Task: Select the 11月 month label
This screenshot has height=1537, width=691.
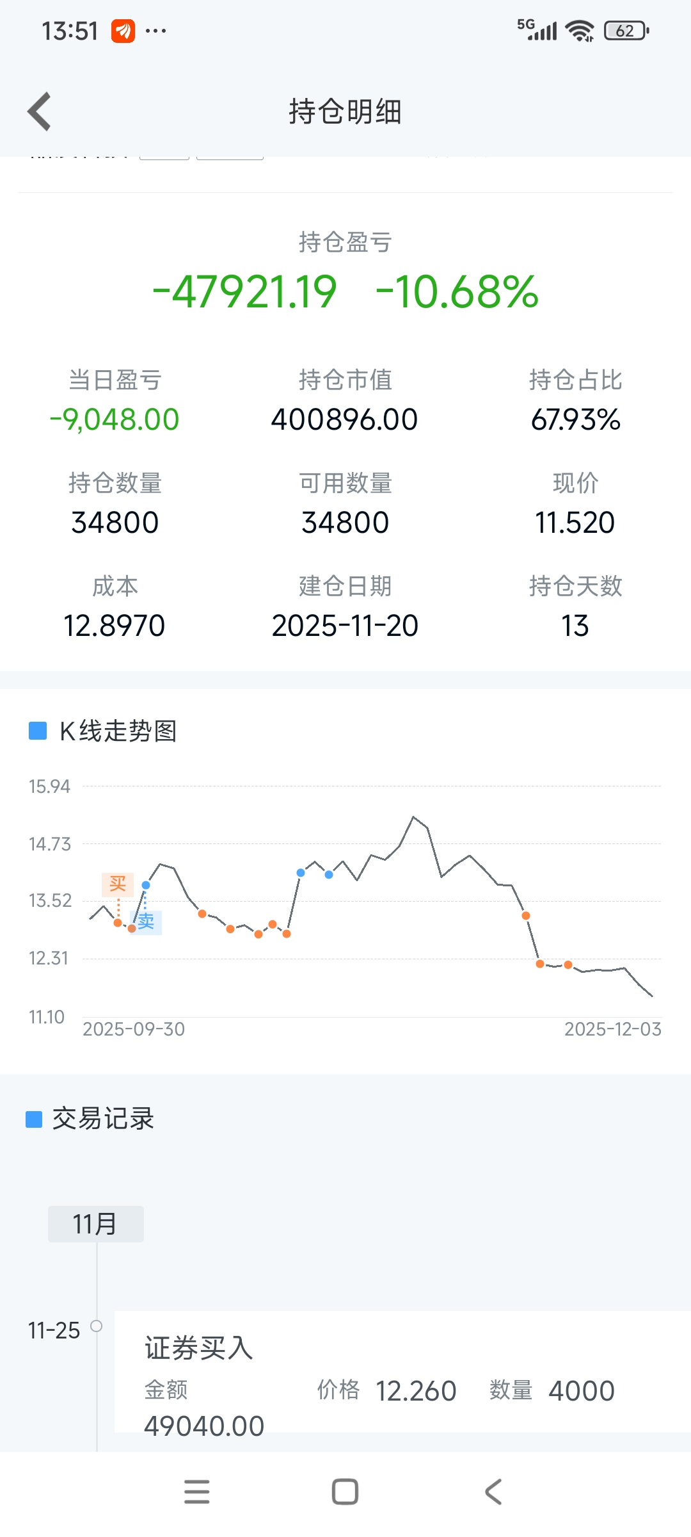Action: click(x=95, y=1224)
